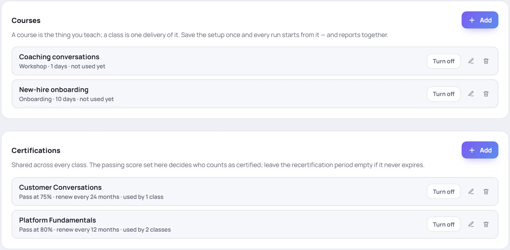510x250 pixels.
Task: Click 'Pass at 75%' details line
Action: (x=91, y=197)
